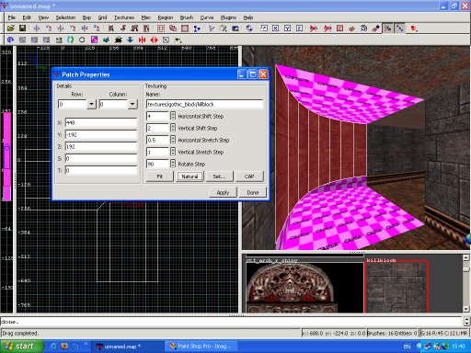Open the Column dropdown in Patch Properties
The image size is (471, 353).
(132, 104)
